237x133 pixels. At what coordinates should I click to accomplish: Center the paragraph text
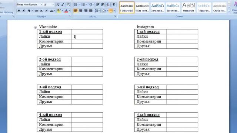81,11
